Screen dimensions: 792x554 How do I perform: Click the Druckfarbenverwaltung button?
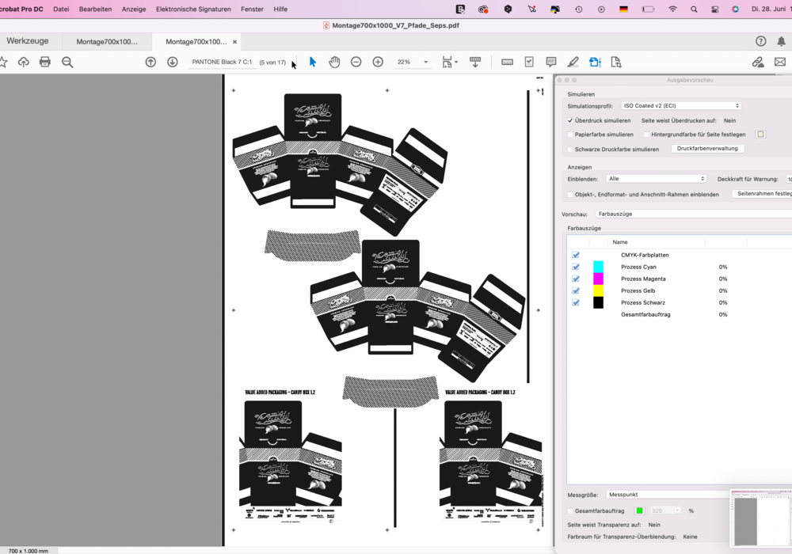[x=707, y=149]
